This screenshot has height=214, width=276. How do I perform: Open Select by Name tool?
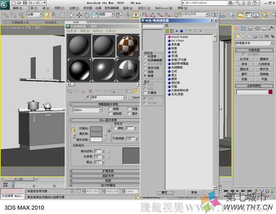[55, 15]
